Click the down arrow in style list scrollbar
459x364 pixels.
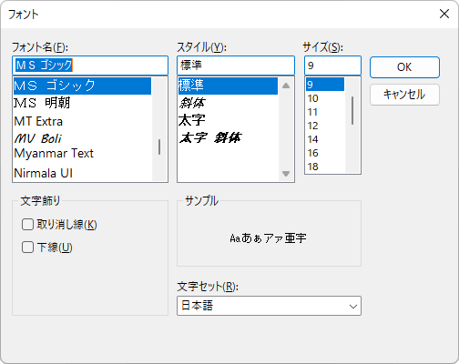click(x=286, y=174)
